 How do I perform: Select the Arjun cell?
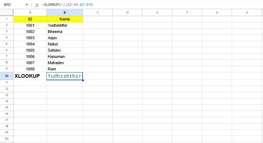coord(64,38)
